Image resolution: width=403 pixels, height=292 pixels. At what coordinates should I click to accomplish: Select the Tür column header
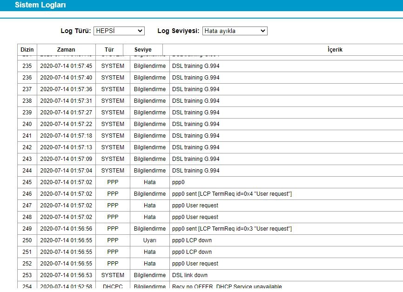tap(109, 50)
